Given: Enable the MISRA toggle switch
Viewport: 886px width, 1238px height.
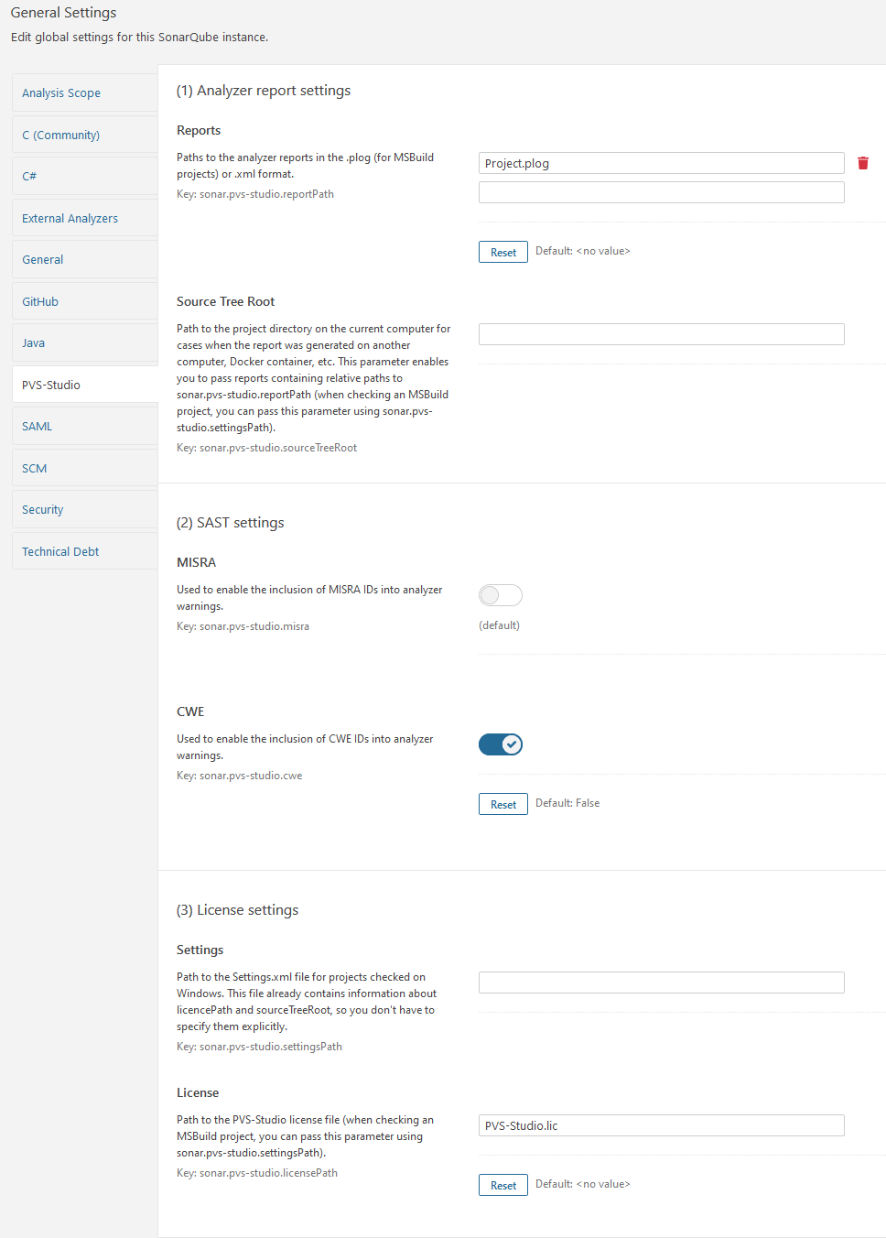Looking at the screenshot, I should click(501, 595).
